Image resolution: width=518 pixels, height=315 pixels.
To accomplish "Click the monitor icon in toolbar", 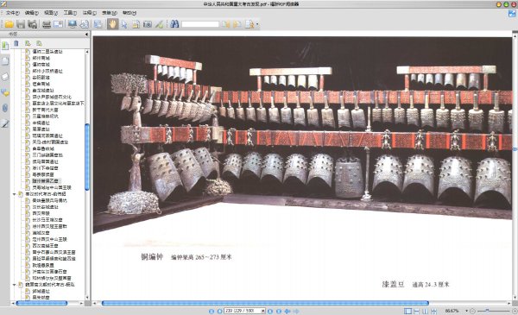I will 73,24.
